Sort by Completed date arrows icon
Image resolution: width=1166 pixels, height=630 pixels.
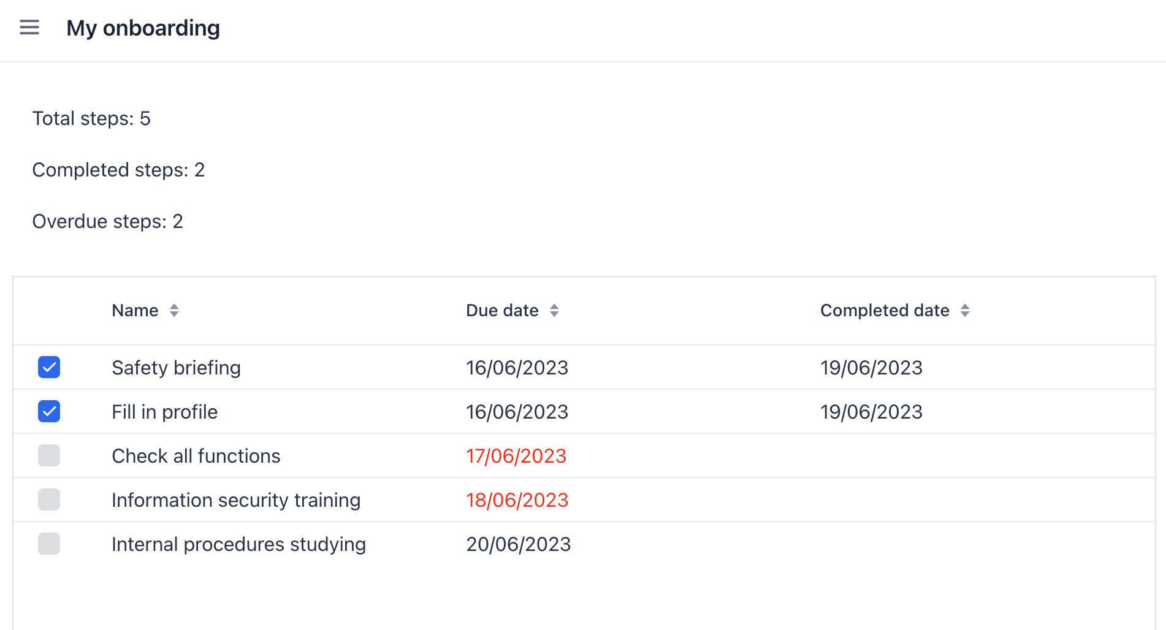pyautogui.click(x=965, y=311)
